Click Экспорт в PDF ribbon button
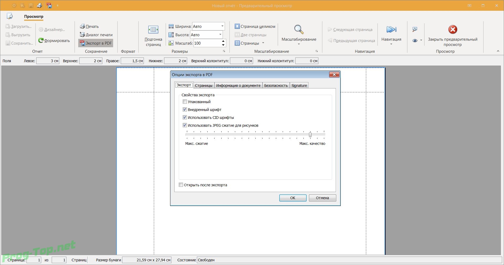This screenshot has width=504, height=265. [96, 43]
